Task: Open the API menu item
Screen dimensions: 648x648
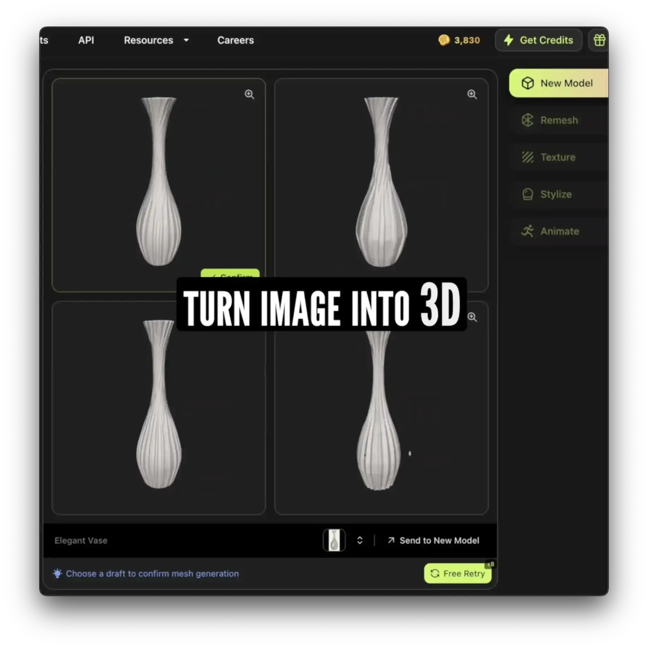Action: pos(86,40)
